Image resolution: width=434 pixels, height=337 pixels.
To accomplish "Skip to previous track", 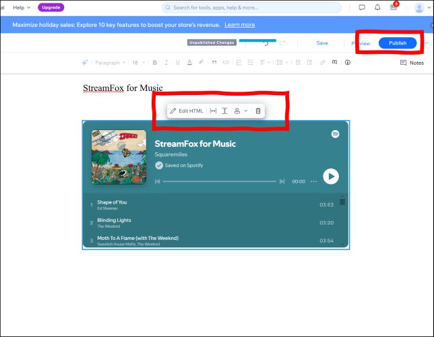I will tap(158, 181).
